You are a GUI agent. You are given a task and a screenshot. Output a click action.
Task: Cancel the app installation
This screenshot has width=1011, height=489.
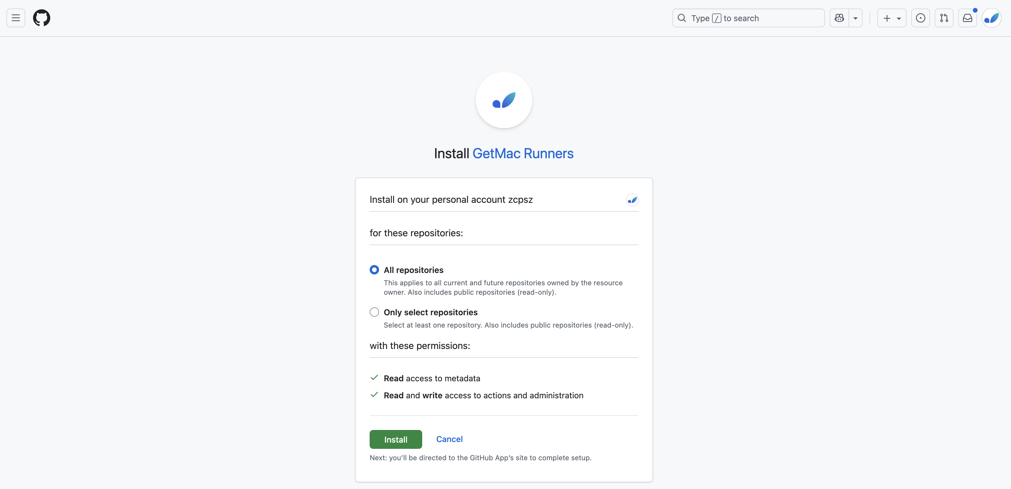click(449, 439)
